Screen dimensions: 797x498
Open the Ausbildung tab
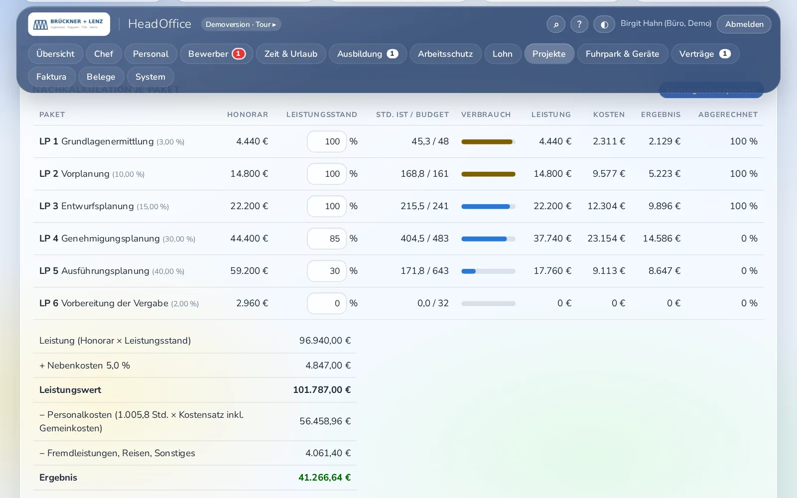pyautogui.click(x=368, y=54)
